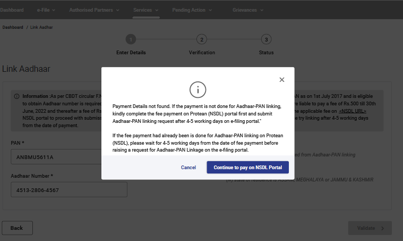Viewport: 403px width, 241px height.
Task: Click the Validate button arrow
Action: tap(383, 228)
